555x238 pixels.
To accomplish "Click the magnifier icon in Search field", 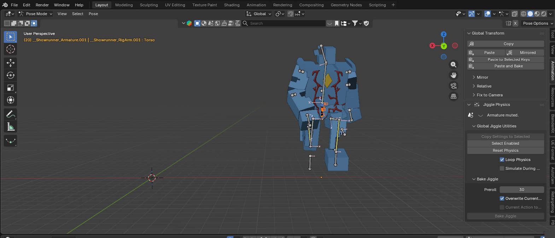I will (245, 23).
